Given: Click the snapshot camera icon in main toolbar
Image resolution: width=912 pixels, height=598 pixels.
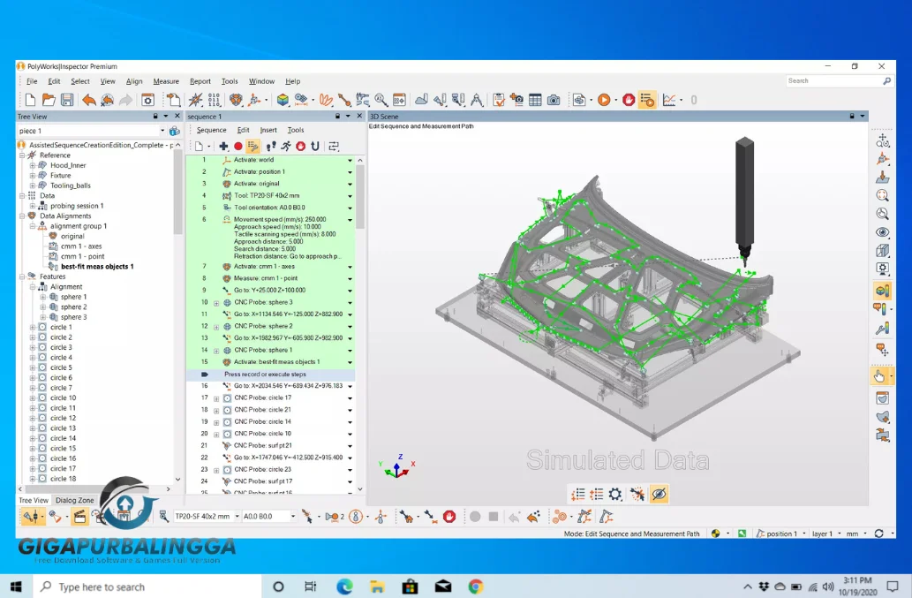Looking at the screenshot, I should [x=554, y=100].
